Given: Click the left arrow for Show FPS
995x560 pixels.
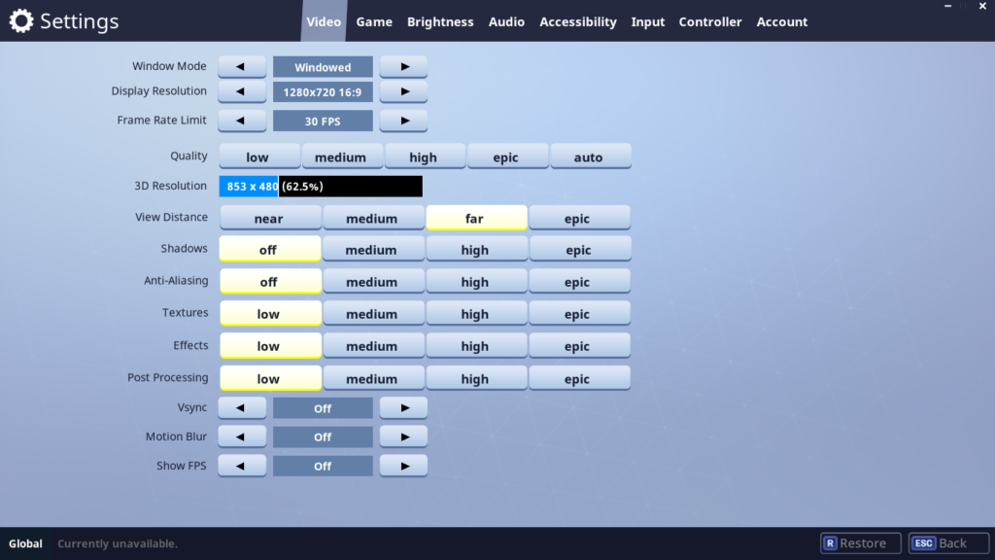Looking at the screenshot, I should tap(242, 465).
